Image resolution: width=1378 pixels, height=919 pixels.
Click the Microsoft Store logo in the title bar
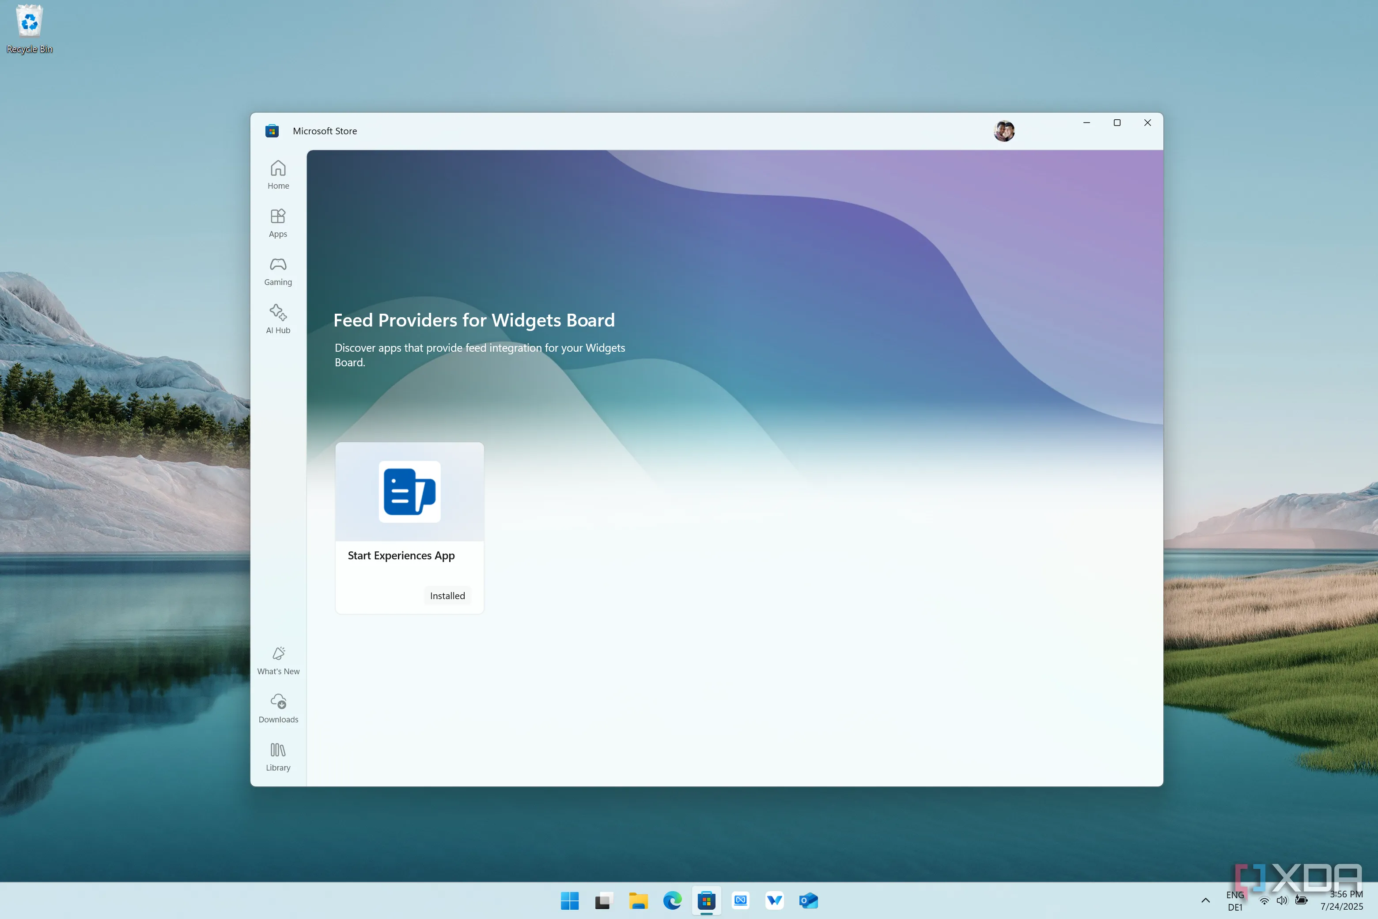(x=272, y=131)
